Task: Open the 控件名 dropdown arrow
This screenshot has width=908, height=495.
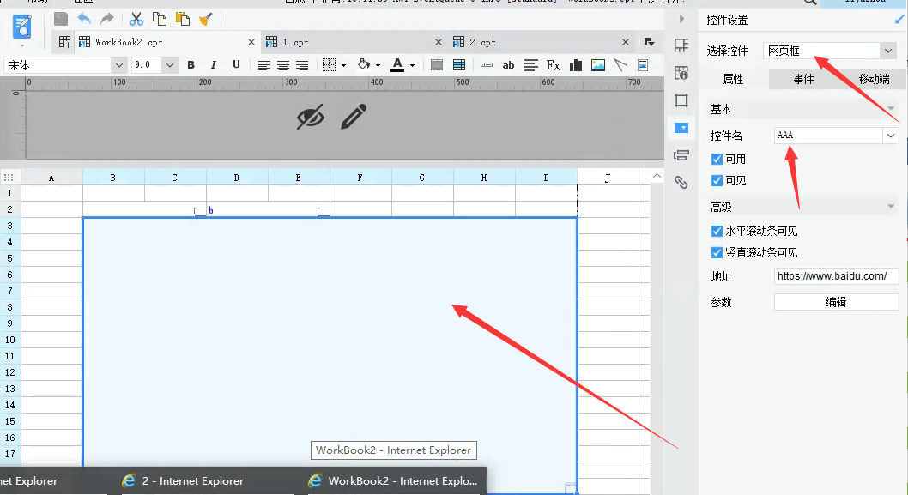Action: click(x=891, y=136)
